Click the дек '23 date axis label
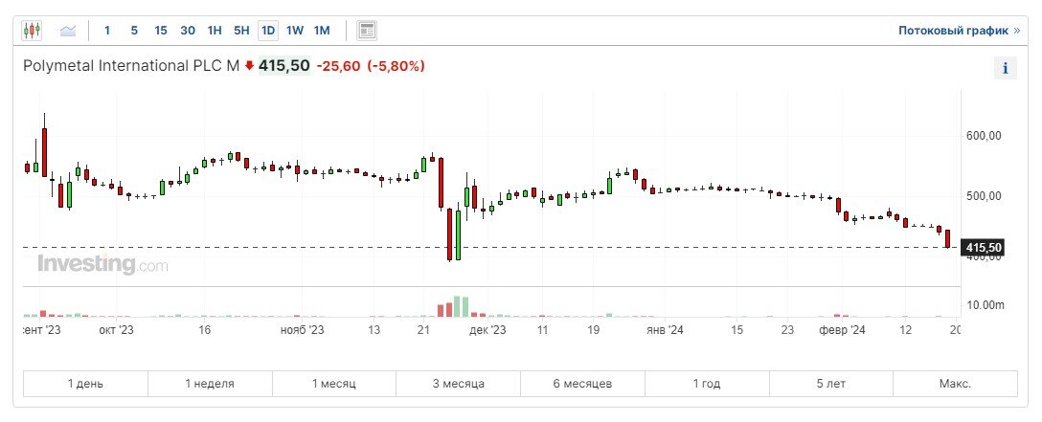 click(487, 329)
